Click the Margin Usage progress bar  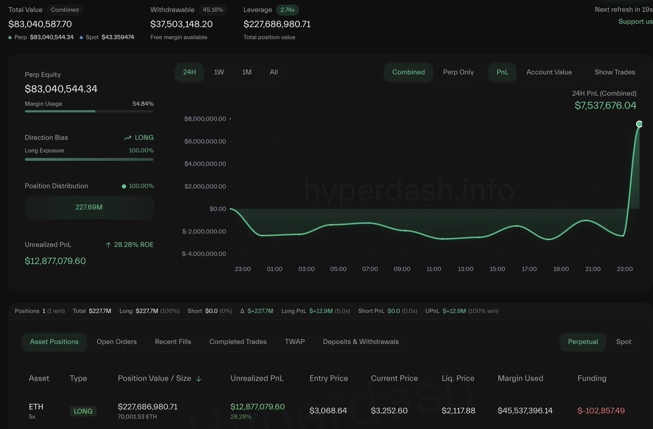[x=89, y=111]
